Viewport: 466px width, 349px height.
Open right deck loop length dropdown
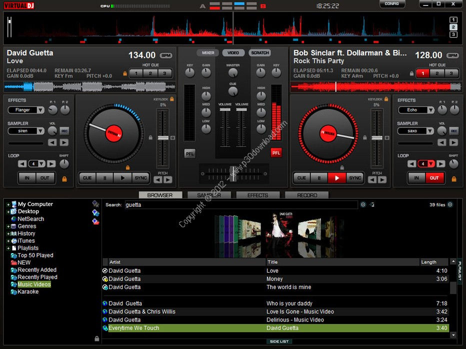(431, 164)
